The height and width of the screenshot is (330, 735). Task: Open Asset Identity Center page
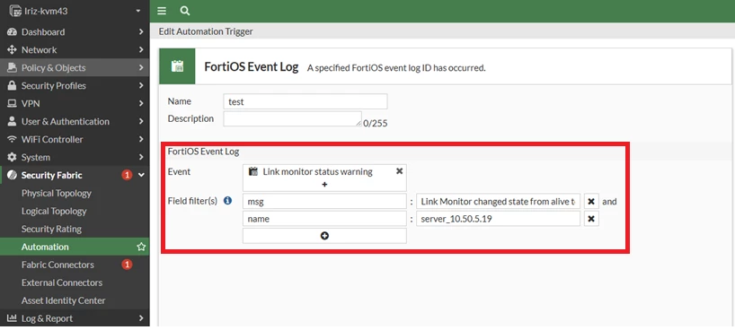(x=63, y=300)
